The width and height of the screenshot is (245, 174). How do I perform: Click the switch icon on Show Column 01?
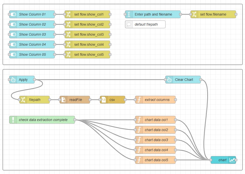13,14
